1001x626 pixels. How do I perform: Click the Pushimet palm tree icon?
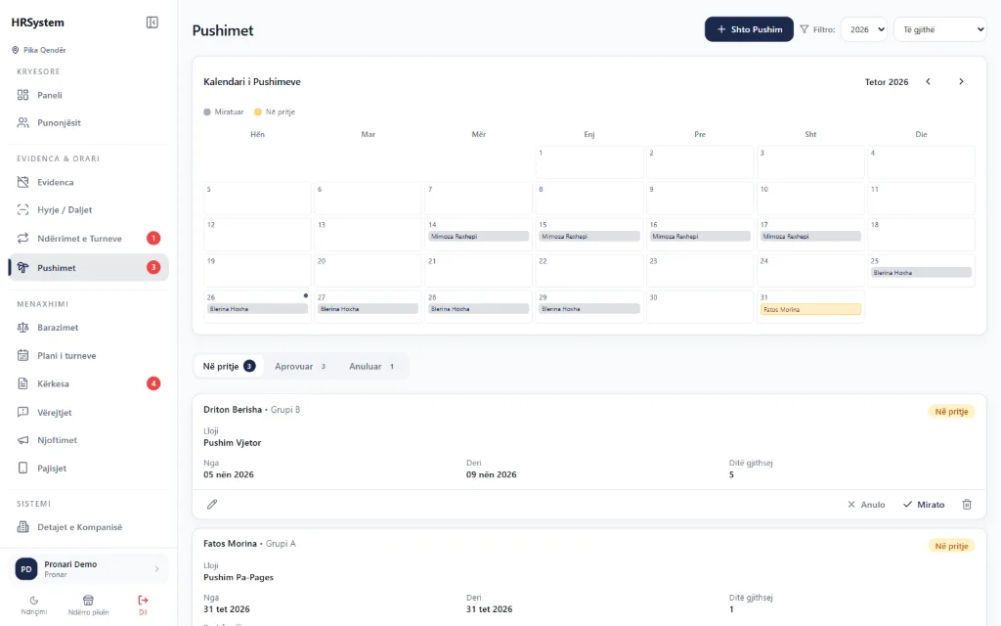pyautogui.click(x=23, y=268)
